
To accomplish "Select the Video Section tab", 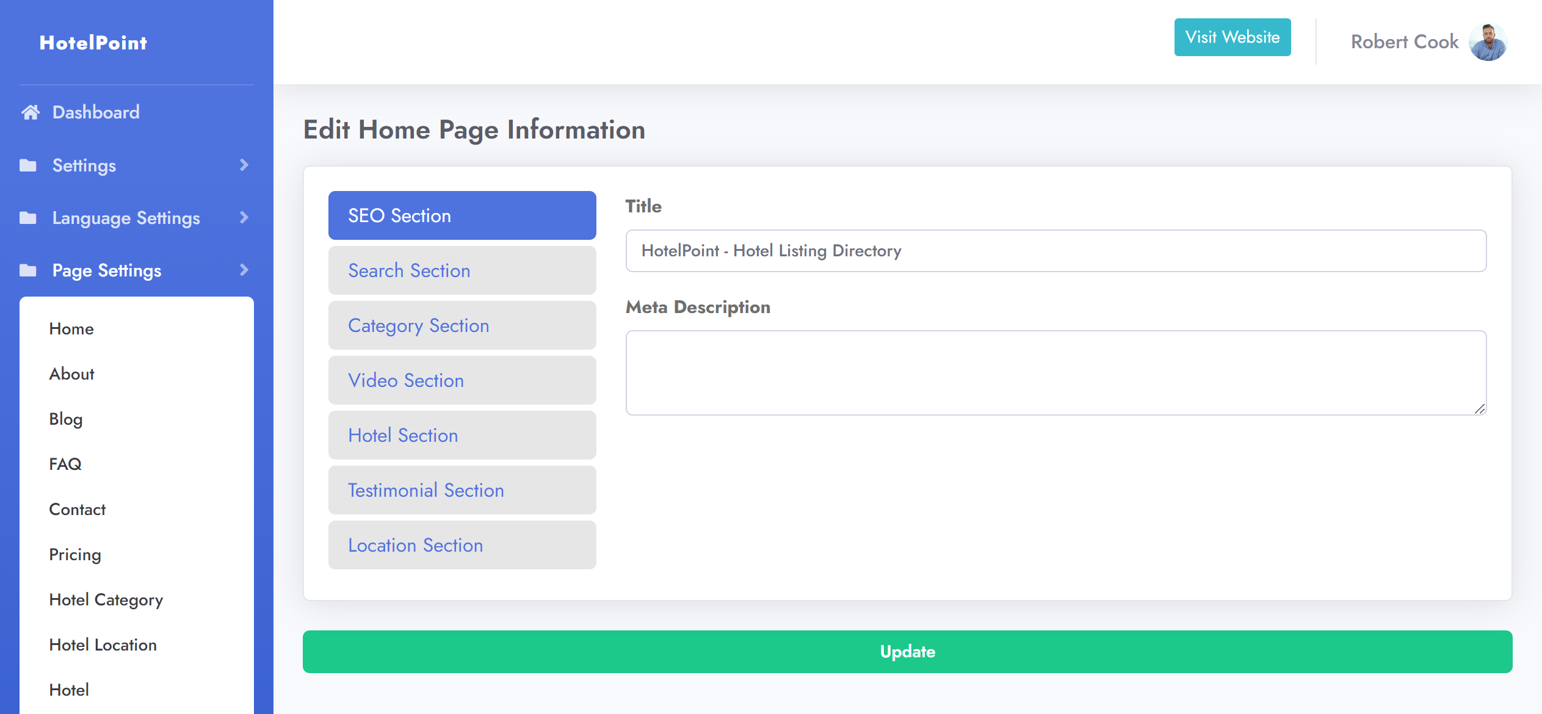I will tap(462, 380).
